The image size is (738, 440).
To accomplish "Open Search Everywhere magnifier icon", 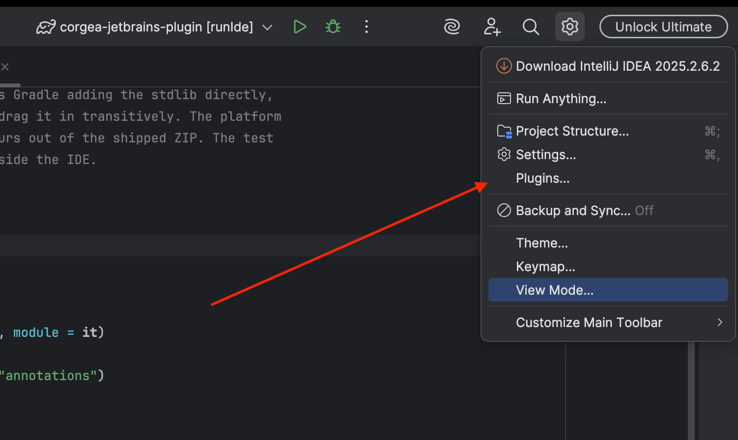I will (531, 27).
